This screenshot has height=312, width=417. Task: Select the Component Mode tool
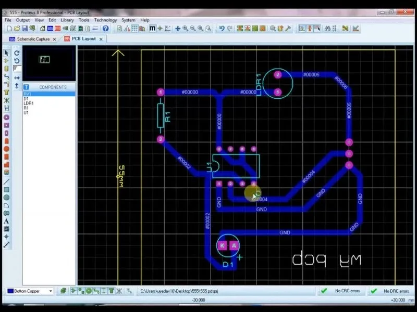[x=6, y=61]
